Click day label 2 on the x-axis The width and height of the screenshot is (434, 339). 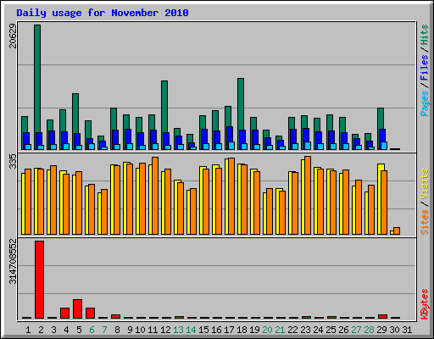click(x=41, y=330)
